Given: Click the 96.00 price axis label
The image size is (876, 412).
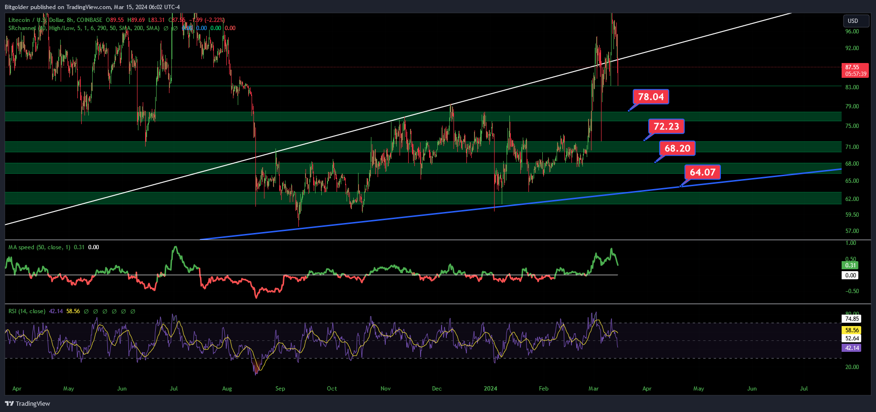Looking at the screenshot, I should point(852,32).
